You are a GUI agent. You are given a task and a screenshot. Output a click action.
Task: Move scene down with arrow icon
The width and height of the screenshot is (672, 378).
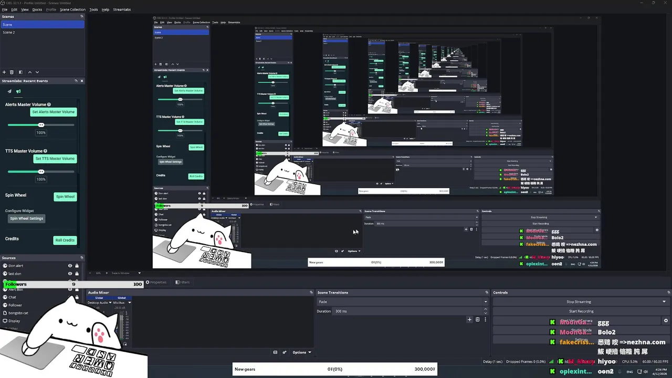(x=37, y=72)
